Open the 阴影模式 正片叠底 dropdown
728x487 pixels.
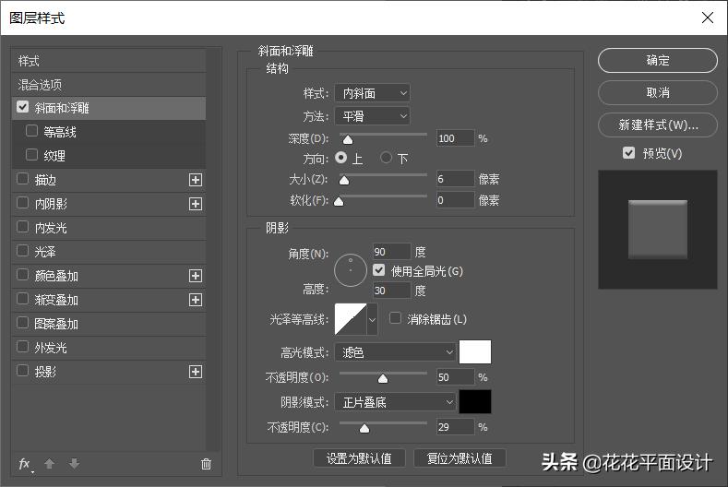click(x=395, y=402)
